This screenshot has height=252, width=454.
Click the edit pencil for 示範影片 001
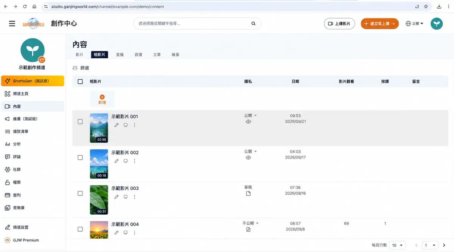point(117,125)
